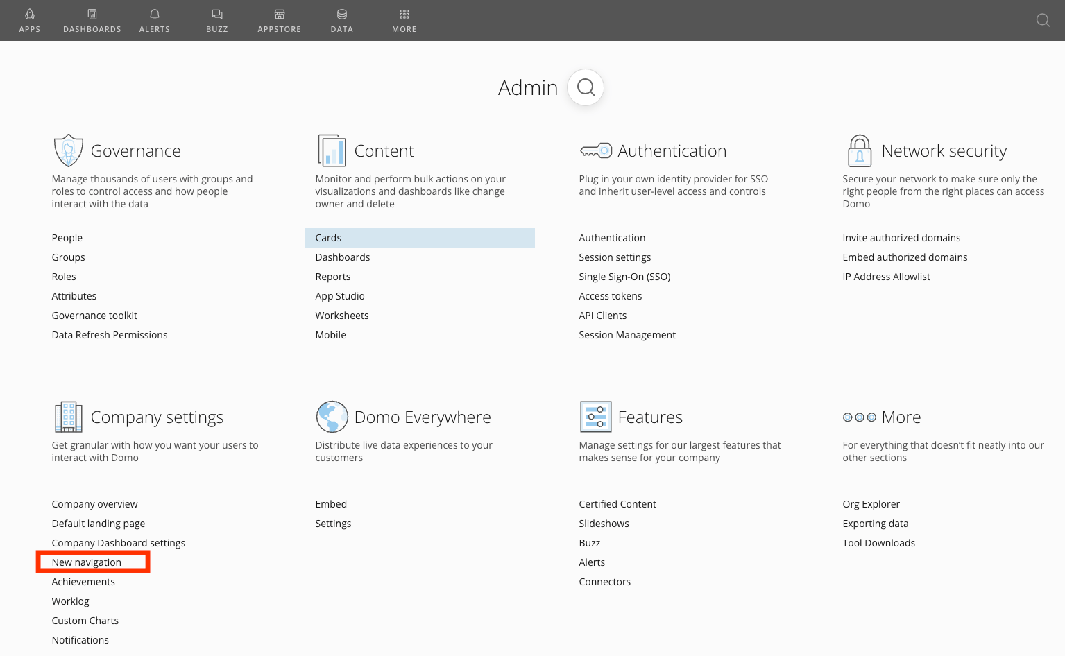Open Tool Downloads link
Image resolution: width=1065 pixels, height=656 pixels.
(x=878, y=543)
